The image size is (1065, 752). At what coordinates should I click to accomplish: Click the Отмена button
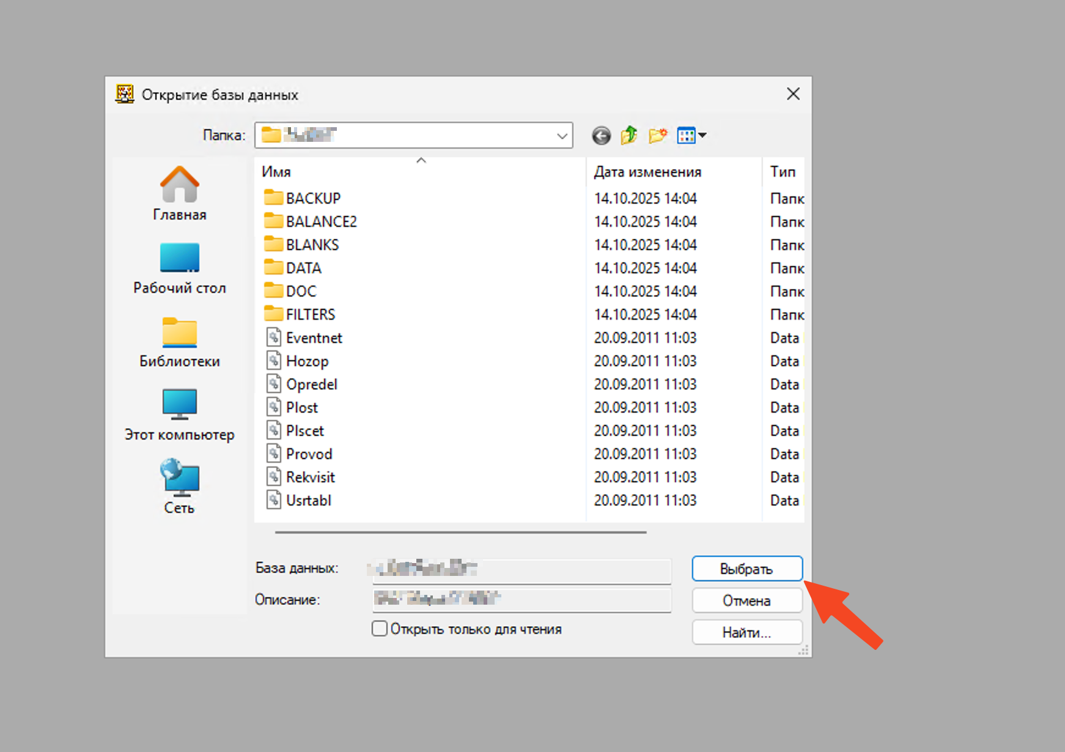(x=746, y=600)
